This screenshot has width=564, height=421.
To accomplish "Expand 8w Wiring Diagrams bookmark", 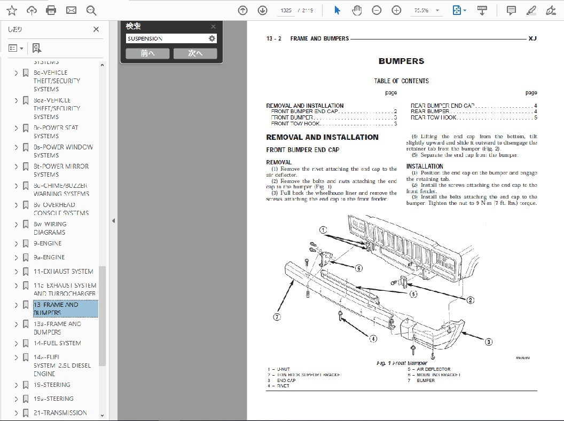I will pos(16,225).
